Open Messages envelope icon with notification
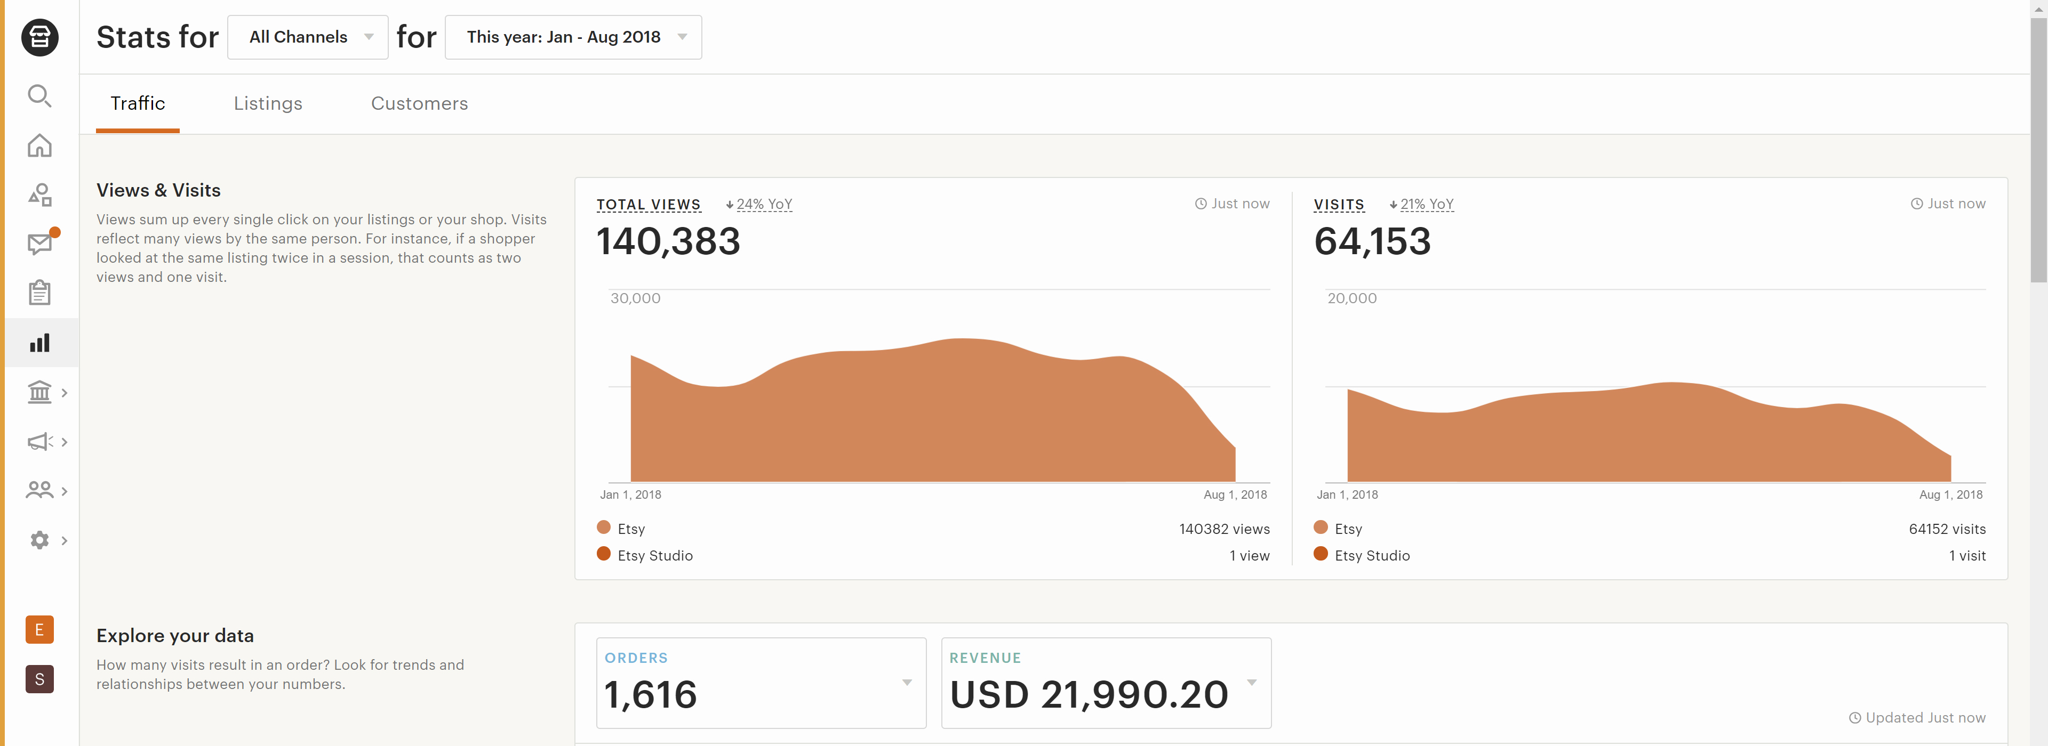The image size is (2048, 746). tap(40, 243)
